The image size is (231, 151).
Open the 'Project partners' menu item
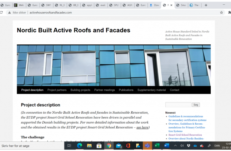tap(57, 90)
